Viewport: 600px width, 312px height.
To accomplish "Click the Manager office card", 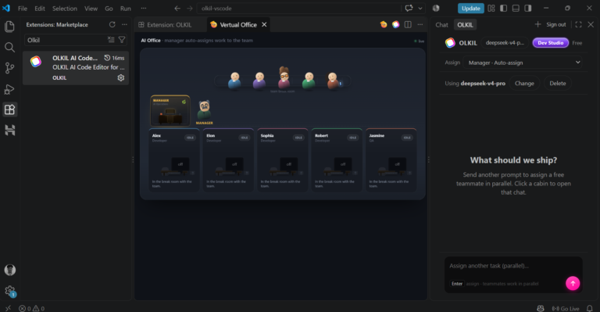I will tap(170, 110).
